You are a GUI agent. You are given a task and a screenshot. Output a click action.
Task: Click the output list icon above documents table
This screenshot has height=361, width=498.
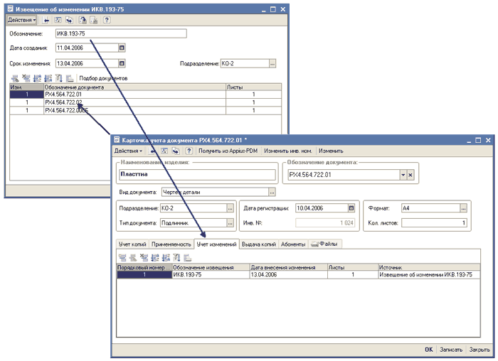[x=70, y=78]
